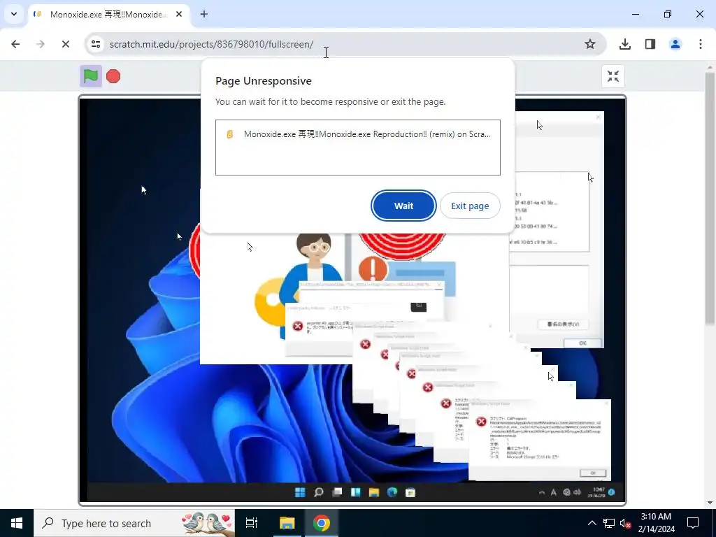Image resolution: width=716 pixels, height=537 pixels.
Task: Open tab search dropdown arrow
Action: tap(14, 14)
